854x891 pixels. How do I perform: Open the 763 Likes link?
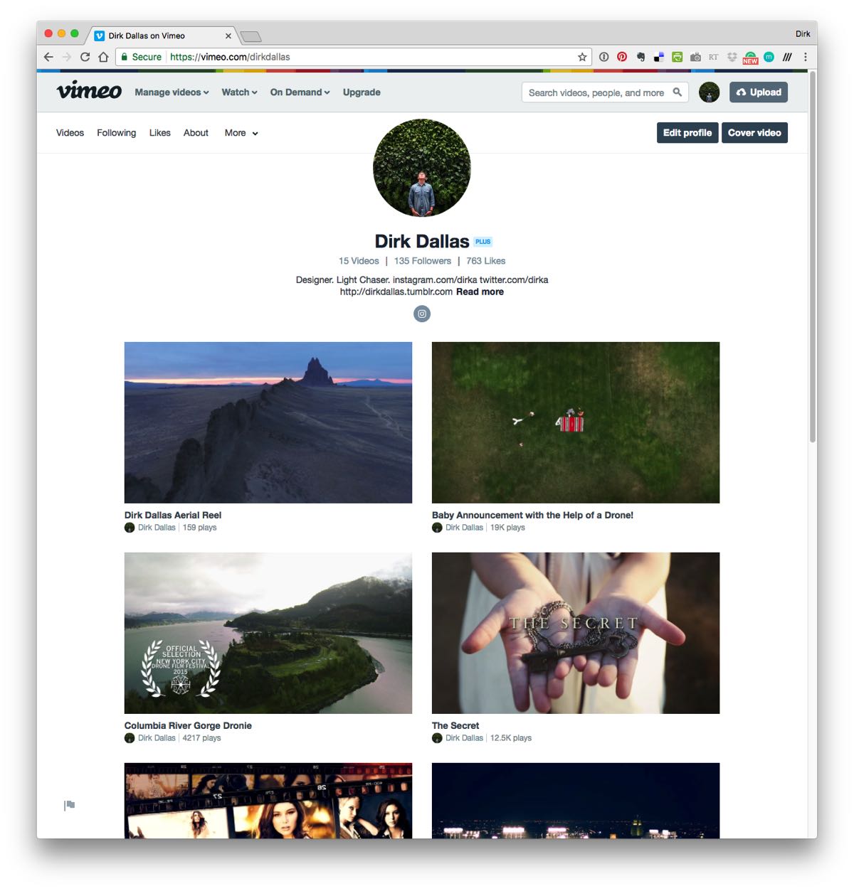[486, 261]
